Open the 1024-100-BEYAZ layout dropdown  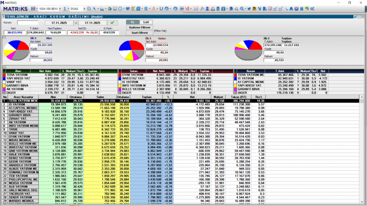click(60, 9)
